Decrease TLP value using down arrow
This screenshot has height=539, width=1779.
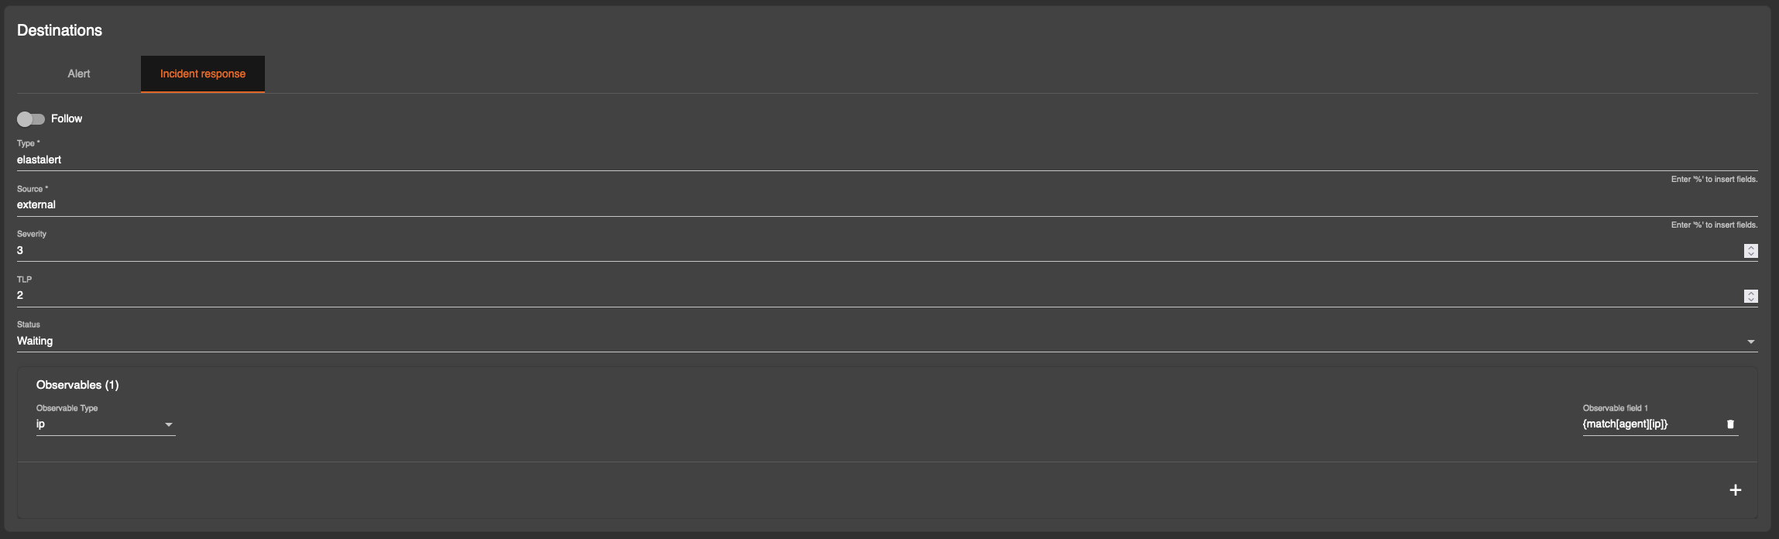pyautogui.click(x=1750, y=300)
